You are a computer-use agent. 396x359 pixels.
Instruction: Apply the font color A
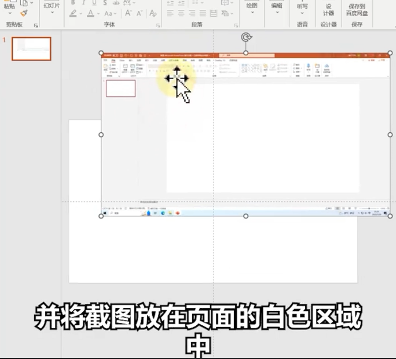(90, 13)
